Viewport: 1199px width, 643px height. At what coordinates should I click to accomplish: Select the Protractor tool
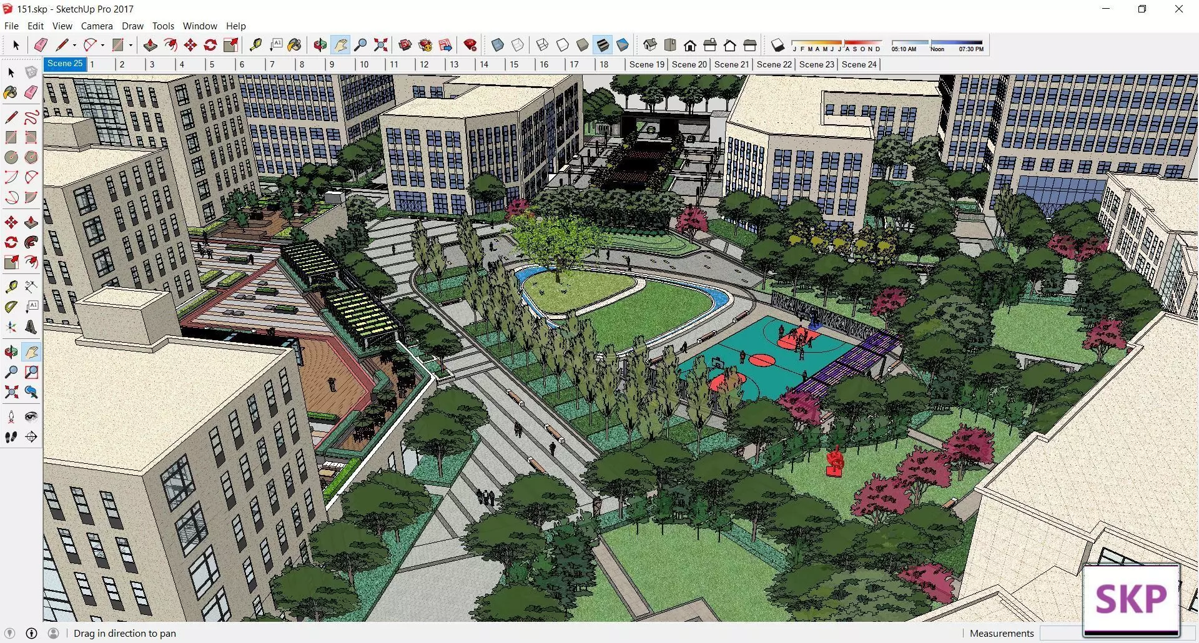(11, 307)
